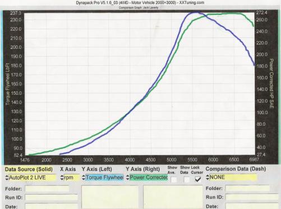Click the Y Axis (Right) stepper arrows
Viewport: 281px width, 209px height.
click(127, 177)
